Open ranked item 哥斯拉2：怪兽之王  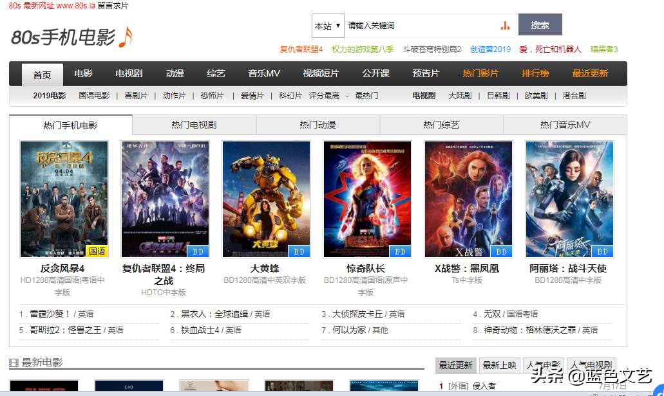(65, 330)
